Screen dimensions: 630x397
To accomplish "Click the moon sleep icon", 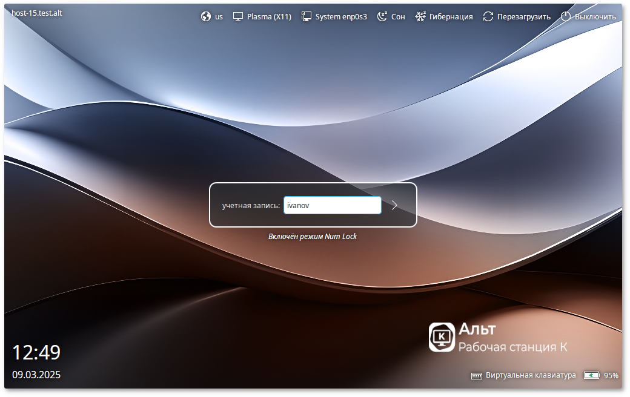I will pyautogui.click(x=382, y=17).
